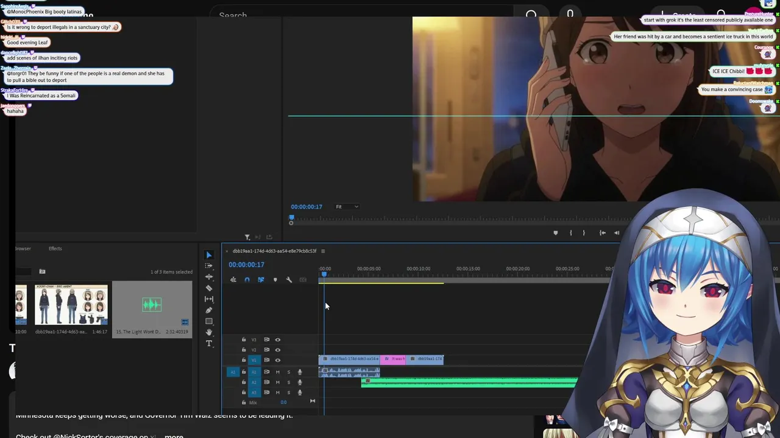Select the Type tool

pyautogui.click(x=208, y=344)
